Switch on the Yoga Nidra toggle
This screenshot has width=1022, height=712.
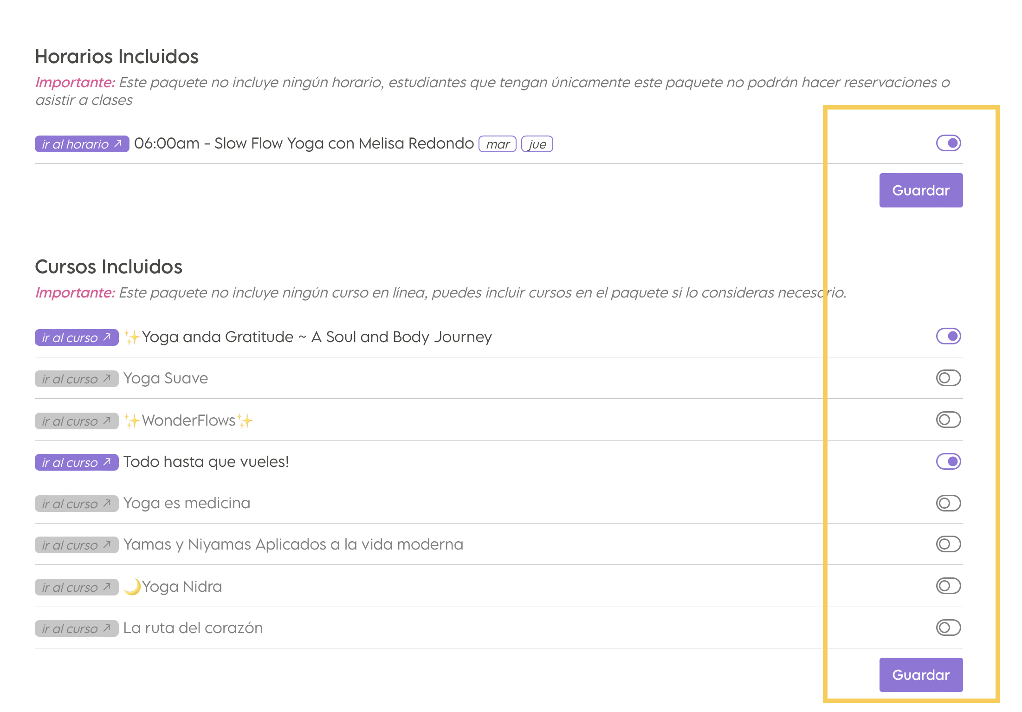[948, 586]
